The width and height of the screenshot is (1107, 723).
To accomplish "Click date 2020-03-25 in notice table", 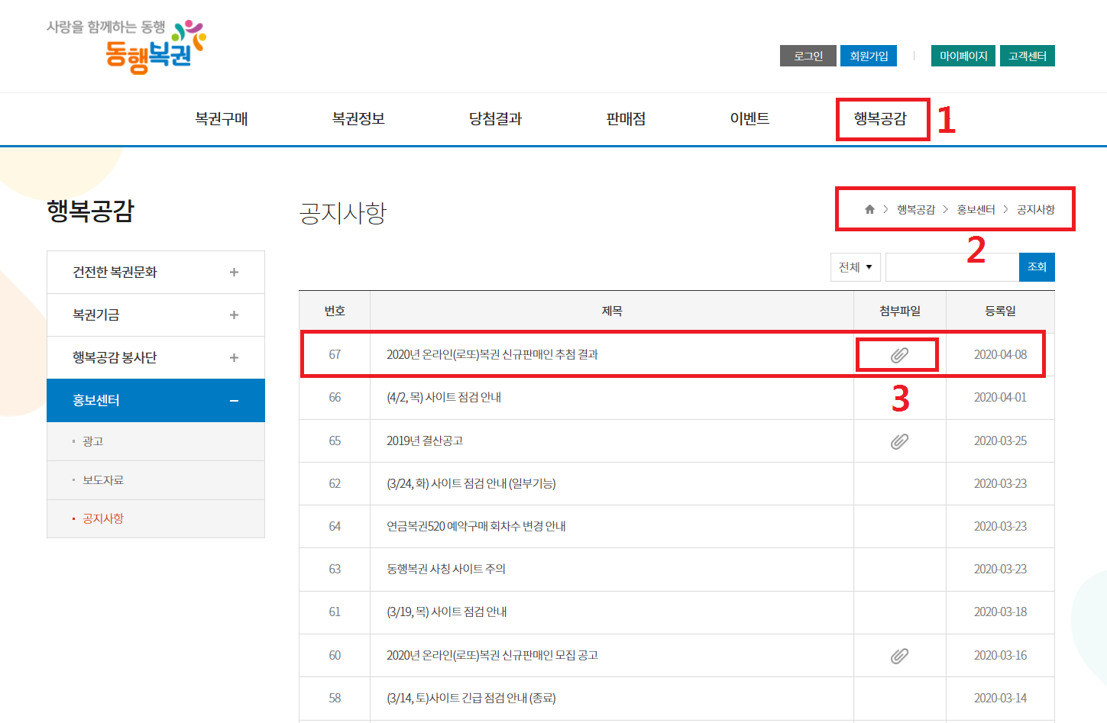I will pyautogui.click(x=1000, y=441).
